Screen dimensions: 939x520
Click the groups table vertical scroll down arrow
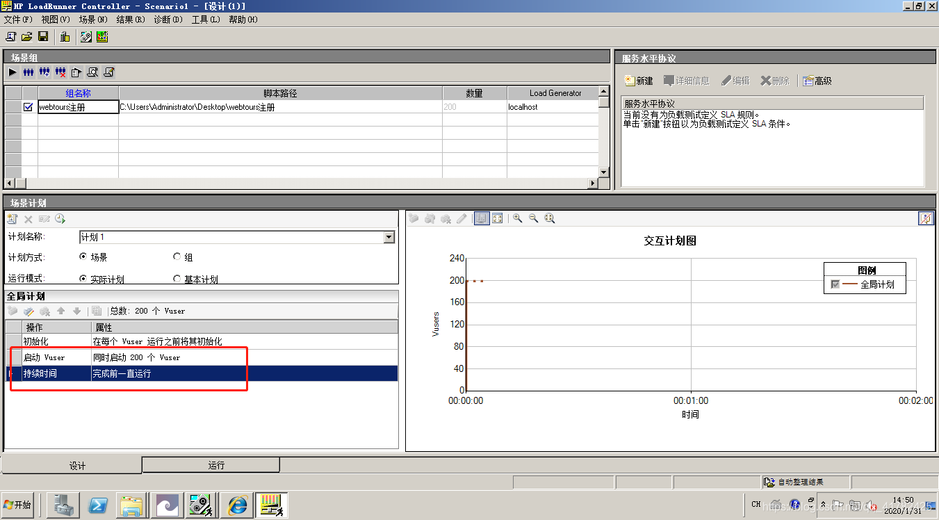tap(603, 172)
